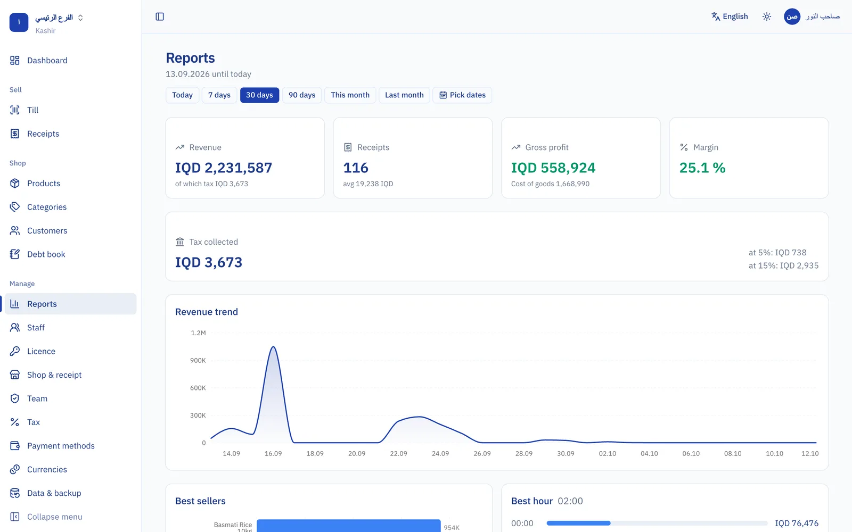Screen dimensions: 852x532
Task: Open Receipts from sidebar icon
Action: [x=15, y=134]
